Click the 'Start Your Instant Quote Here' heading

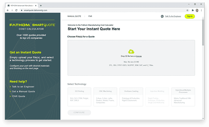click(x=94, y=29)
